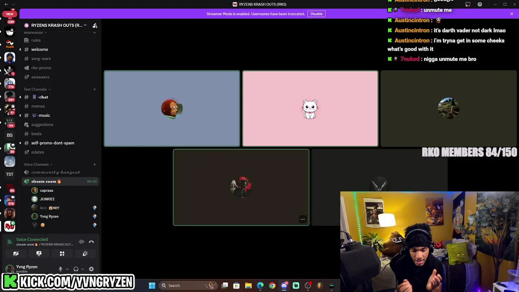The width and height of the screenshot is (519, 292).
Task: Open the voice Activities launcher icon
Action: tap(62, 253)
